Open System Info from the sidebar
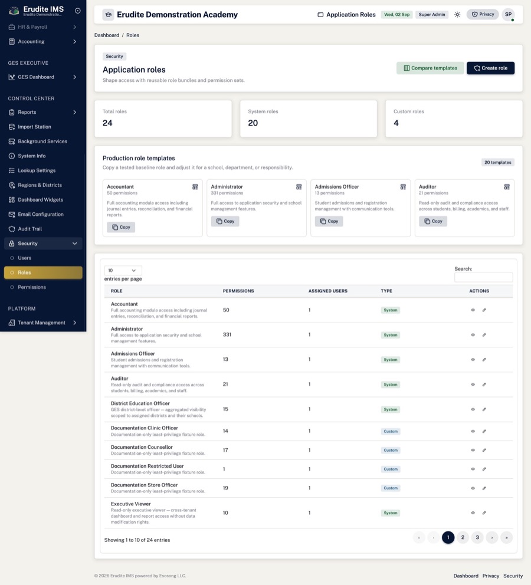The height and width of the screenshot is (585, 531). (x=43, y=156)
